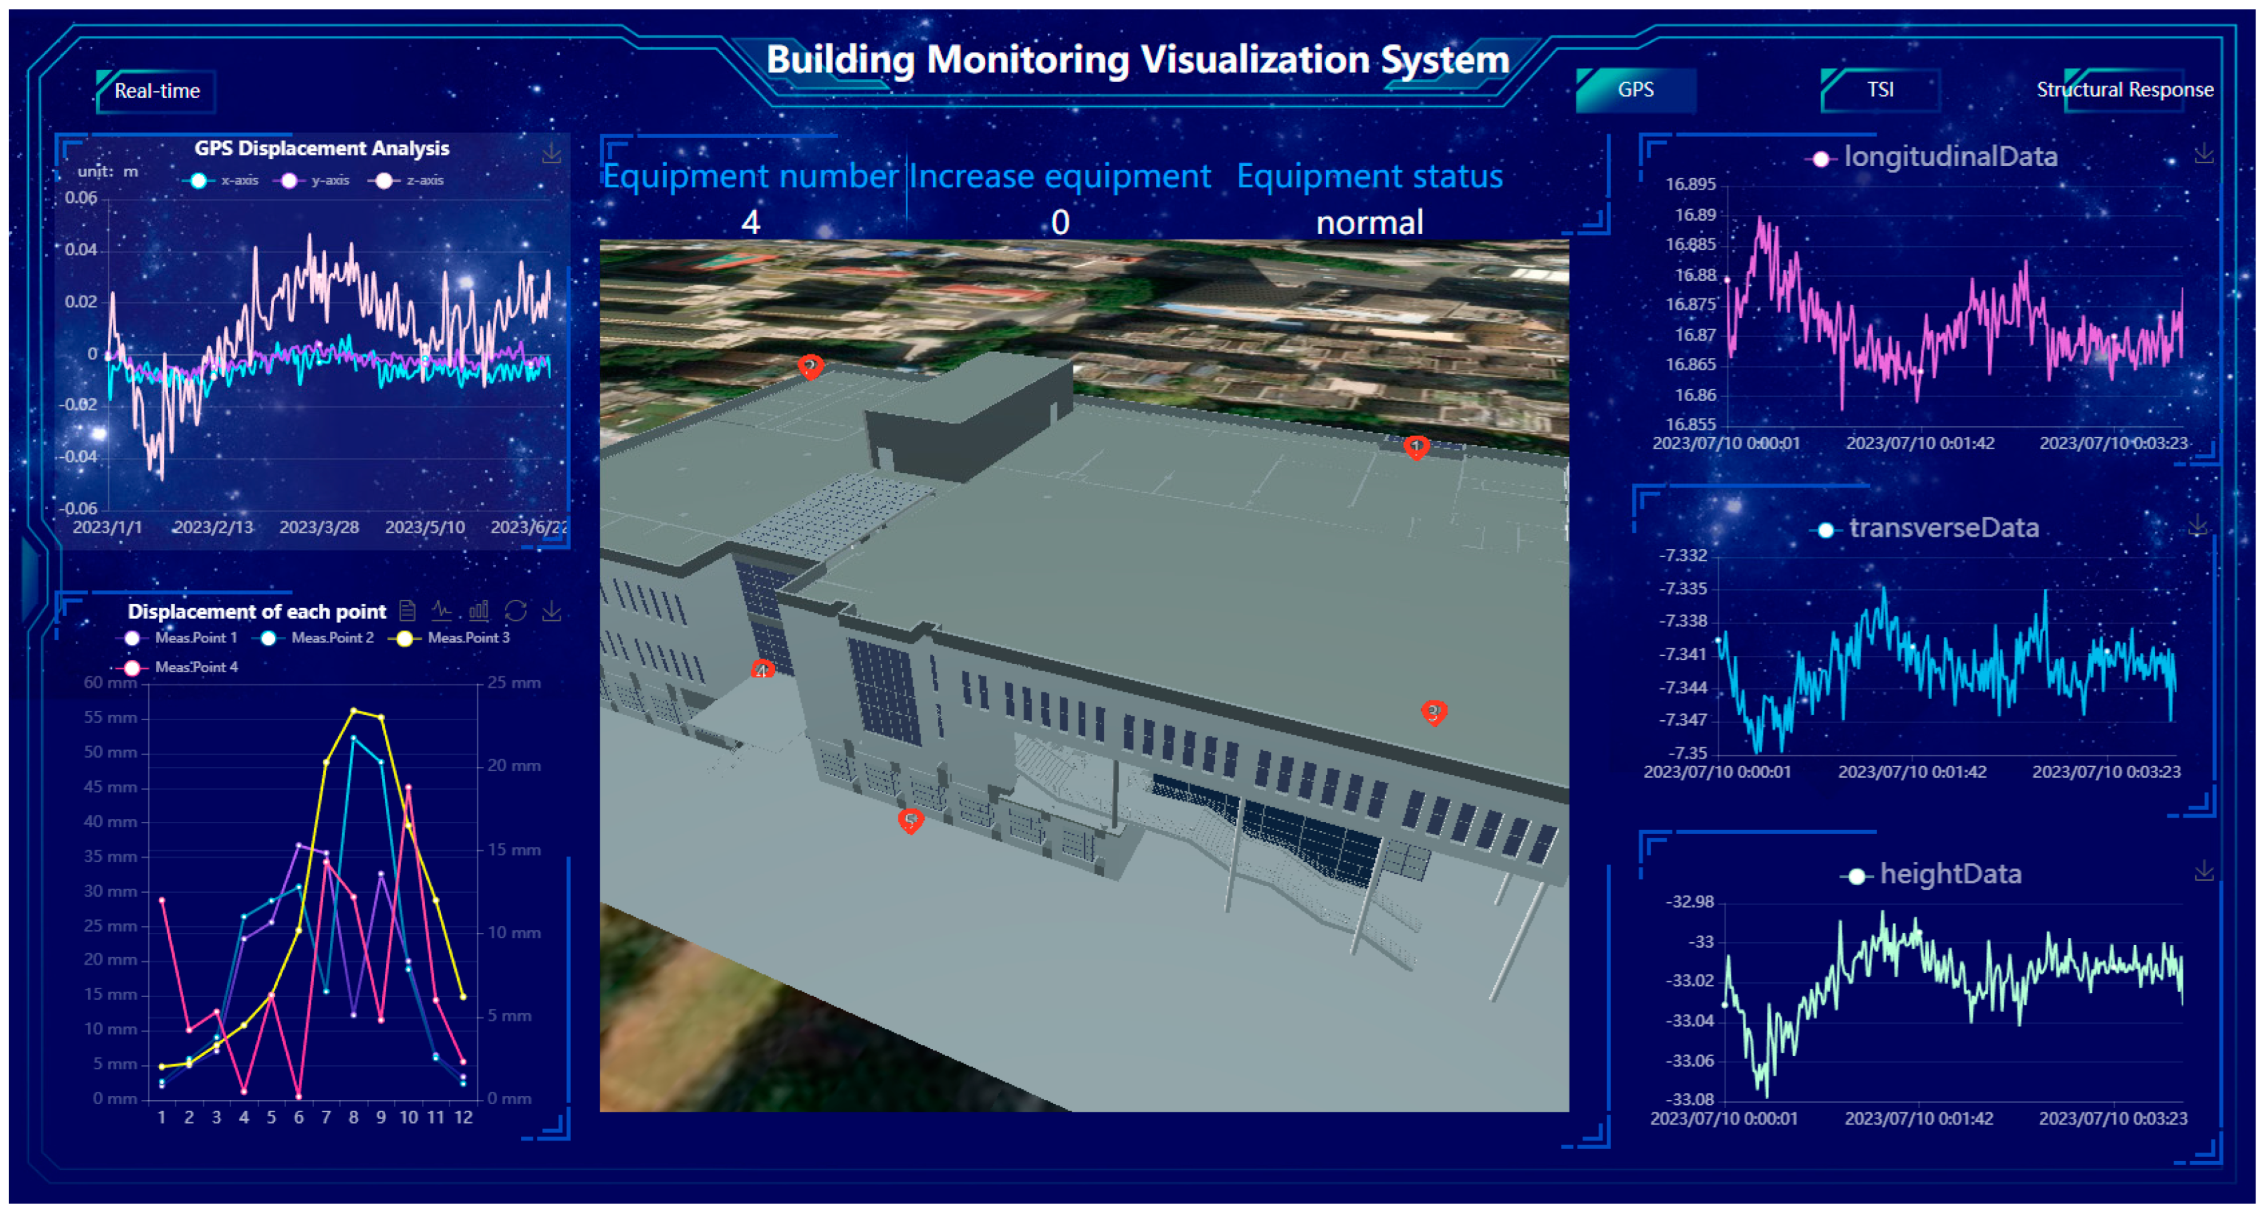Restore the displacement chart to default
The width and height of the screenshot is (2263, 1213).
click(516, 610)
